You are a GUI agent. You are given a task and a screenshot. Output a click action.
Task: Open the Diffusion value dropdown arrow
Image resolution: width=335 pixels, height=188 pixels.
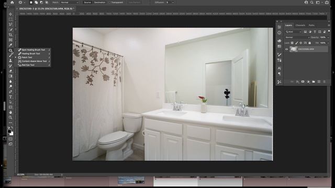tap(173, 2)
